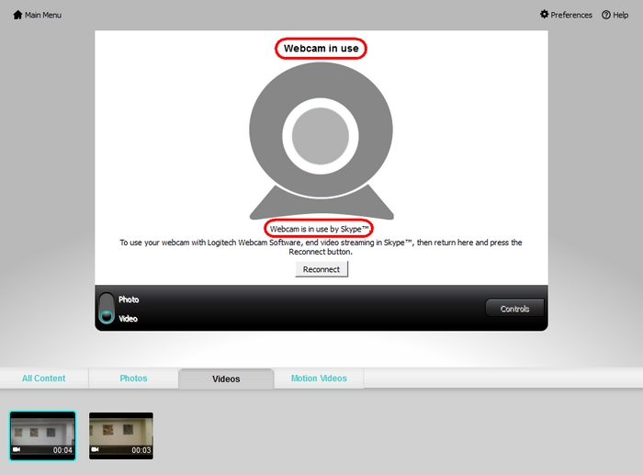This screenshot has width=643, height=475.
Task: Switch to the All Content tab
Action: 44,379
